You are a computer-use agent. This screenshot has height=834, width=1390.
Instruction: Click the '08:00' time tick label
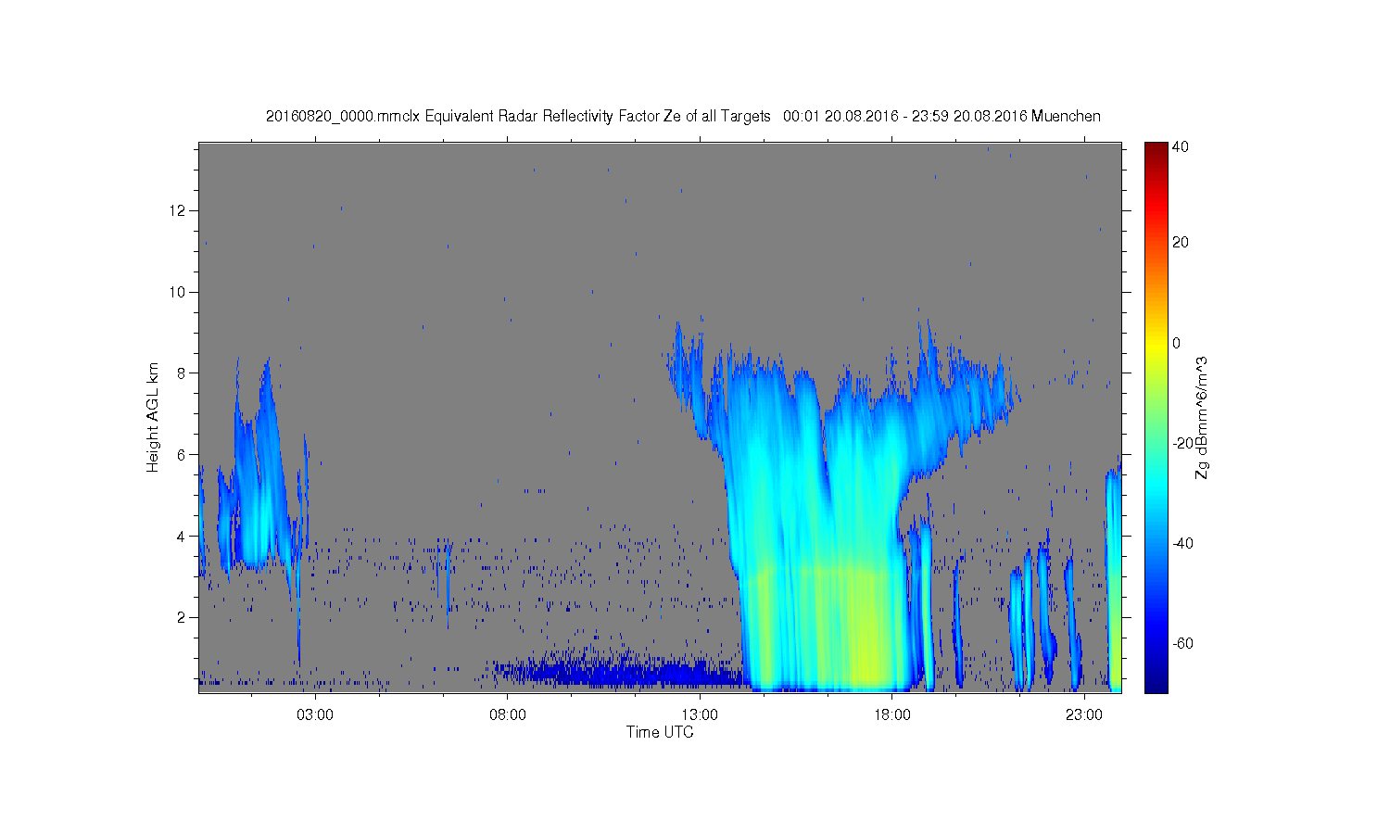(508, 714)
